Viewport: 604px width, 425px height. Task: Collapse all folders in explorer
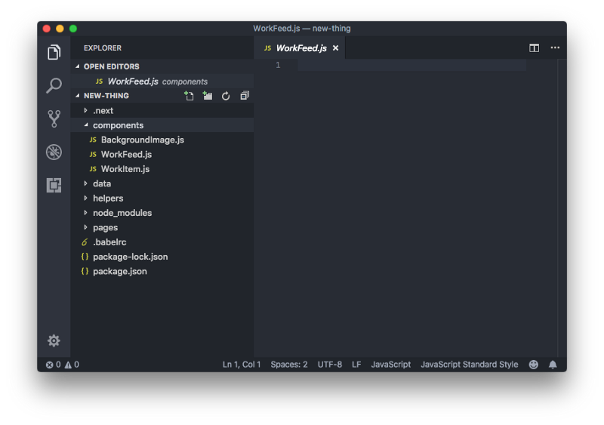(245, 96)
